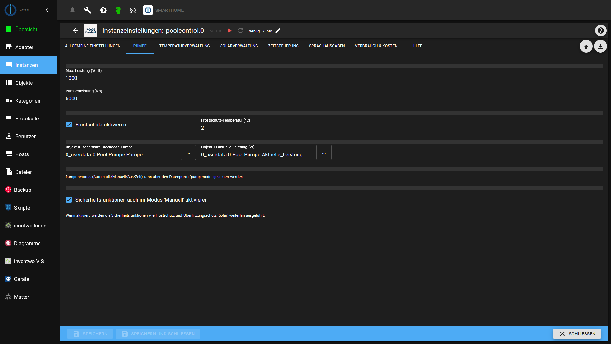Click the upload configuration arrow icon
The height and width of the screenshot is (344, 611).
(x=586, y=46)
